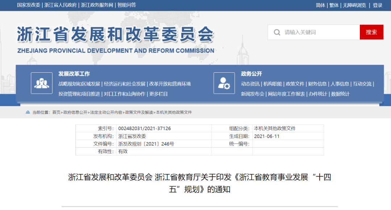Viewport: 391px width, 210px height.
Task: Open 战略规划和区域发展 section
Action: 79,84
